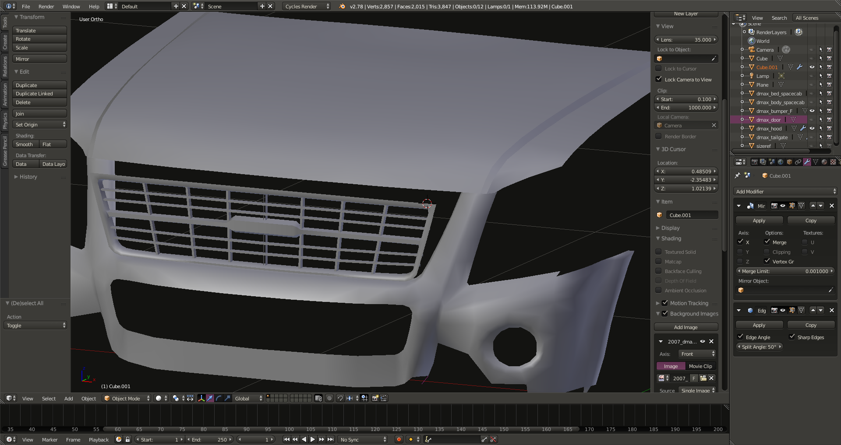Click Duplicate Linked in the Edit panel
The width and height of the screenshot is (841, 445).
39,94
